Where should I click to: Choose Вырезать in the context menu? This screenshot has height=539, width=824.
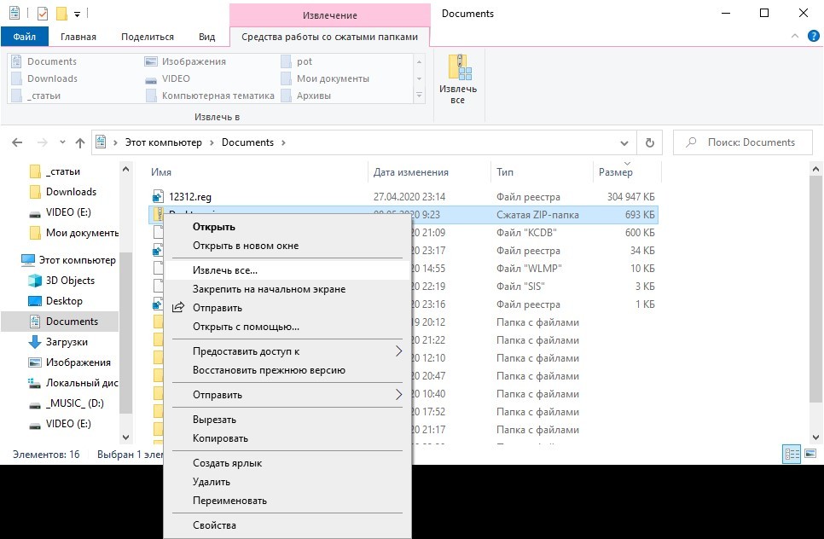coord(287,420)
